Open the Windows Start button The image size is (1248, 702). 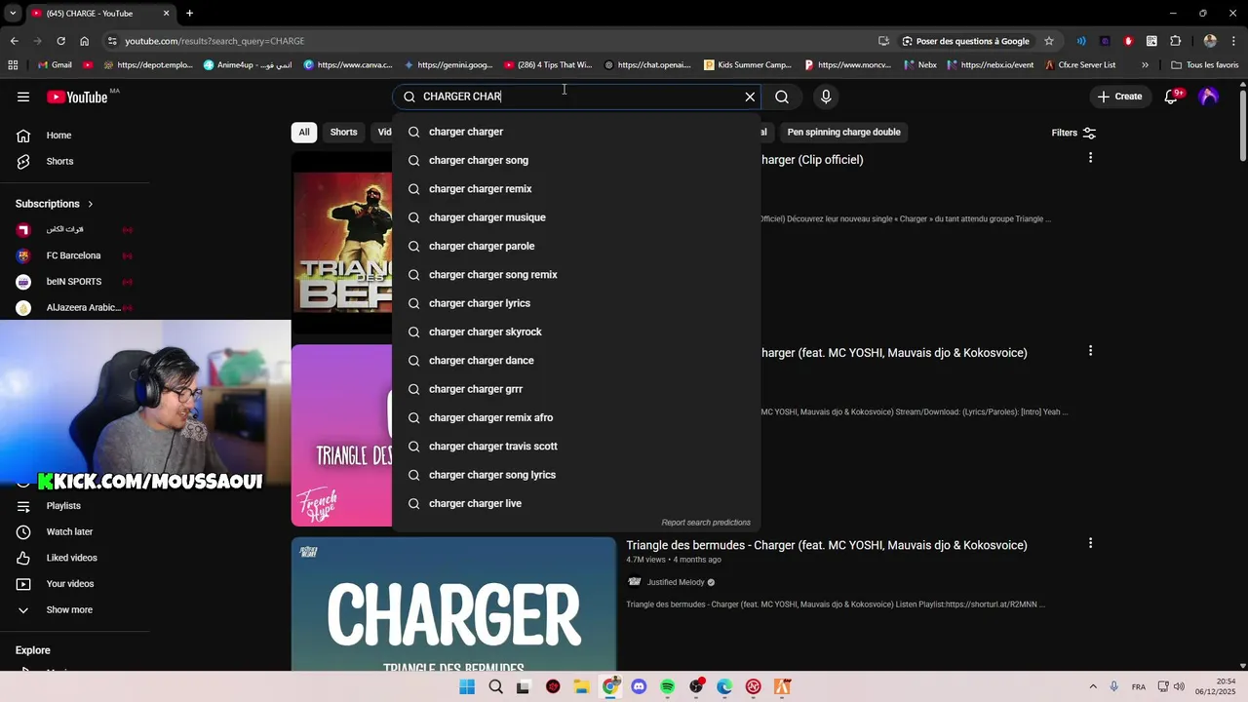467,687
